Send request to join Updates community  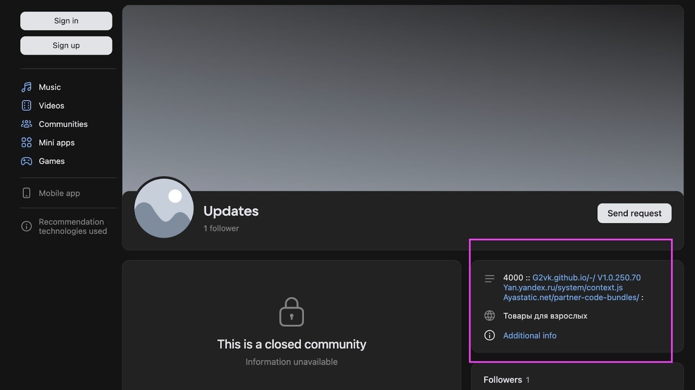[x=634, y=213]
